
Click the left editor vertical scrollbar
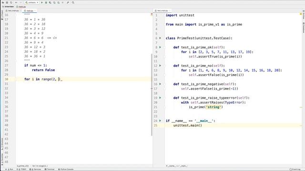point(152,95)
